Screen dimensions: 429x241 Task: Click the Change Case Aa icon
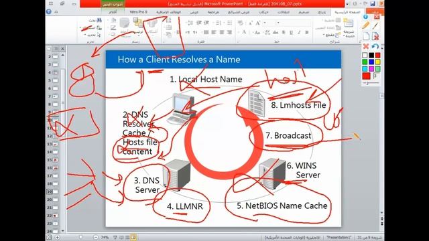pos(257,33)
